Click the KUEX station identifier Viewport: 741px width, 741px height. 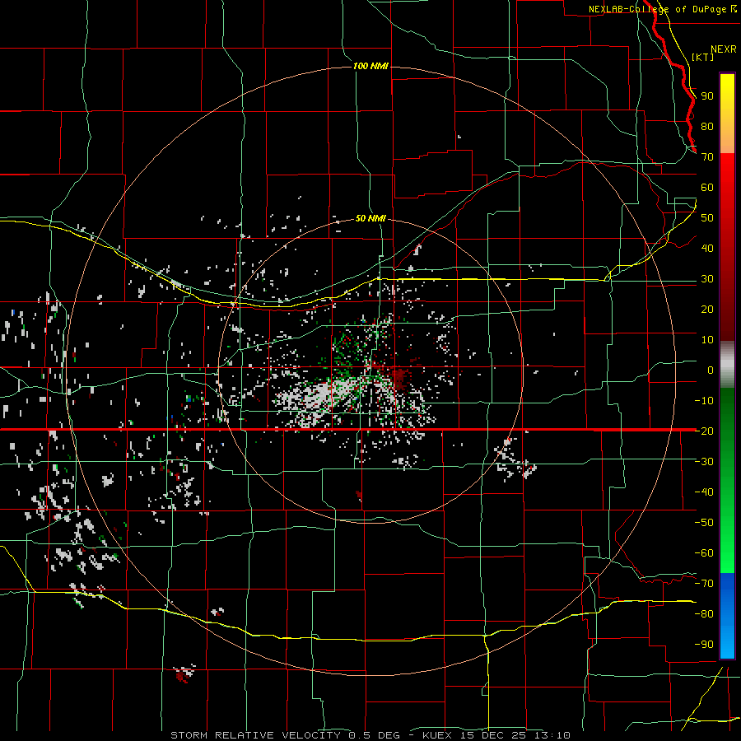tap(438, 735)
